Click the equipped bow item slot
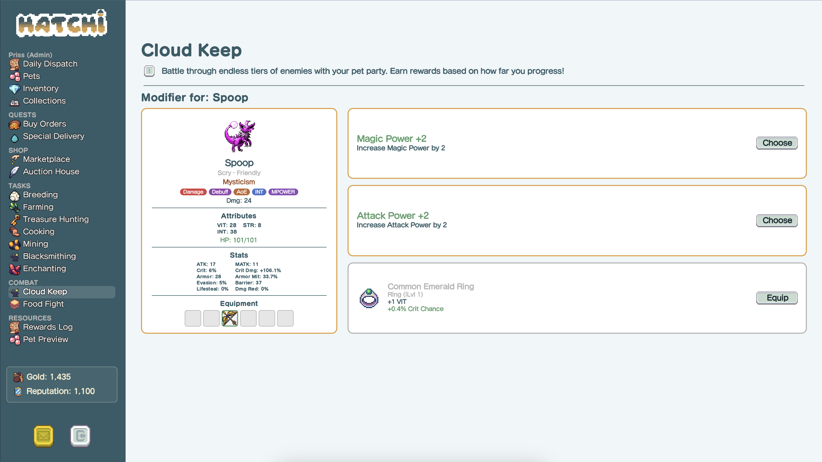The image size is (822, 462). [230, 318]
